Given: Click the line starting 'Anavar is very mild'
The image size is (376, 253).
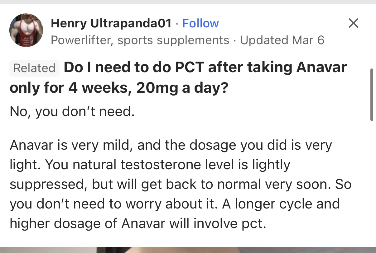Looking at the screenshot, I should (x=171, y=146).
